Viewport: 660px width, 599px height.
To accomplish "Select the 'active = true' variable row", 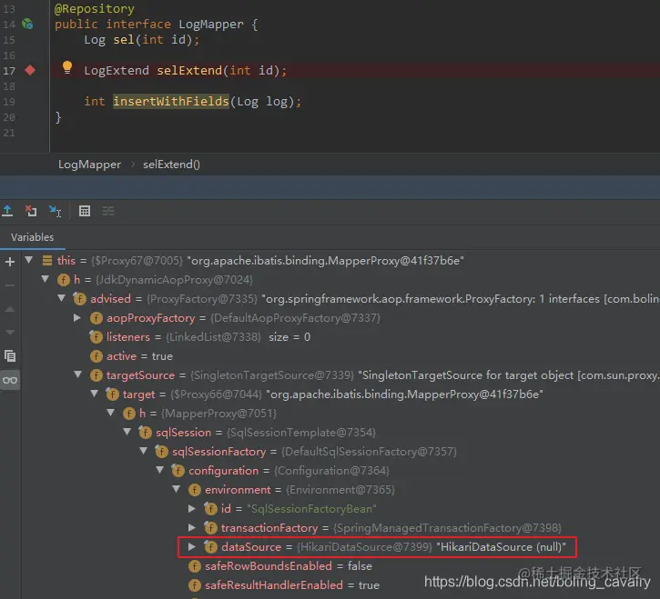I will pyautogui.click(x=341, y=356).
